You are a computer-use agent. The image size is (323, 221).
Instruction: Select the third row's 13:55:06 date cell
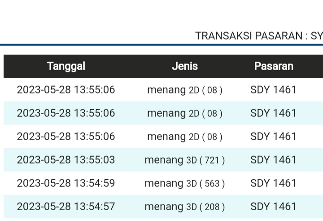tap(66, 137)
